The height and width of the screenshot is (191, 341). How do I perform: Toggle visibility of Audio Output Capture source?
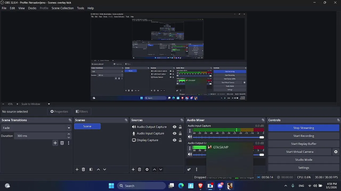pyautogui.click(x=174, y=127)
